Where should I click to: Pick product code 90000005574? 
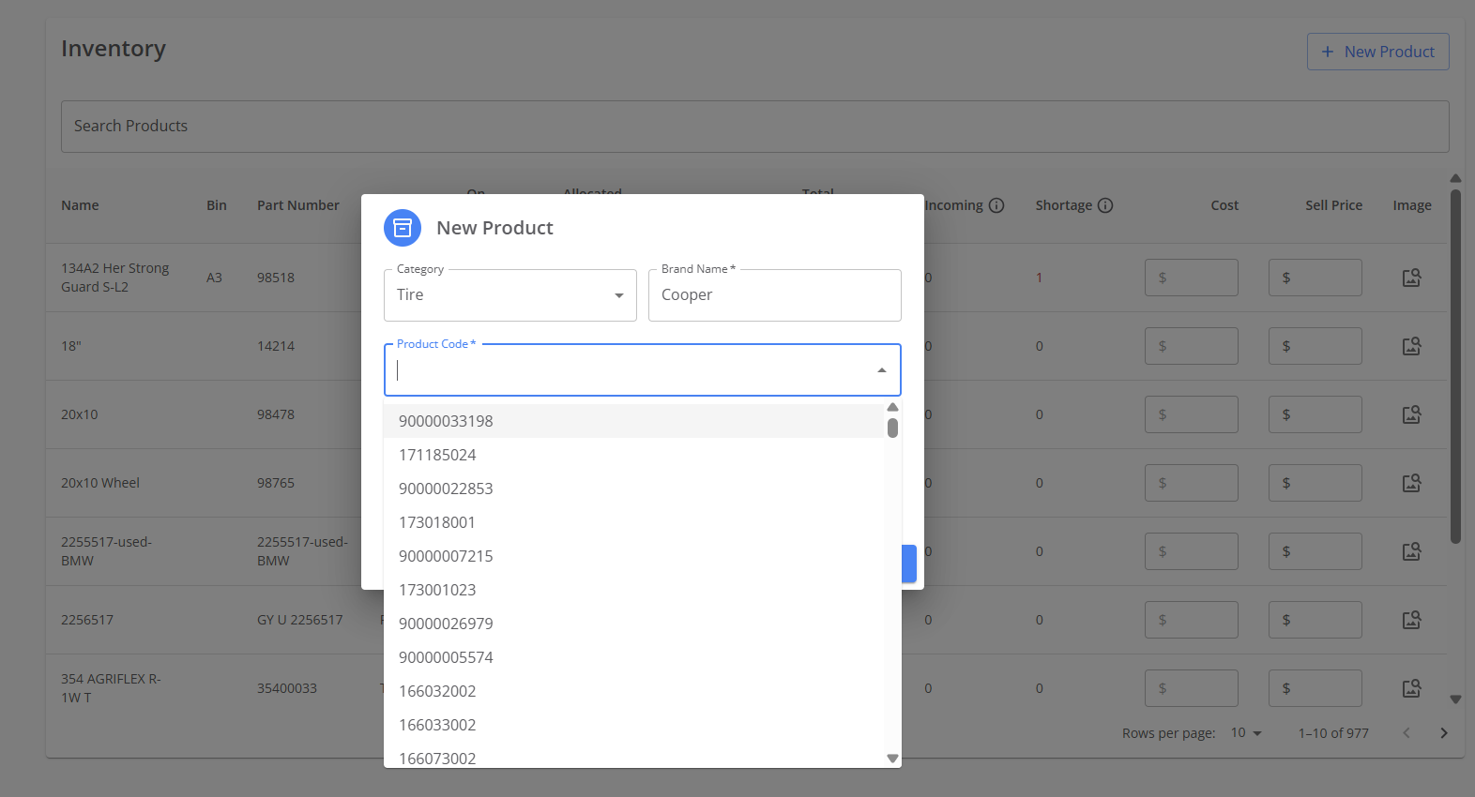click(633, 657)
